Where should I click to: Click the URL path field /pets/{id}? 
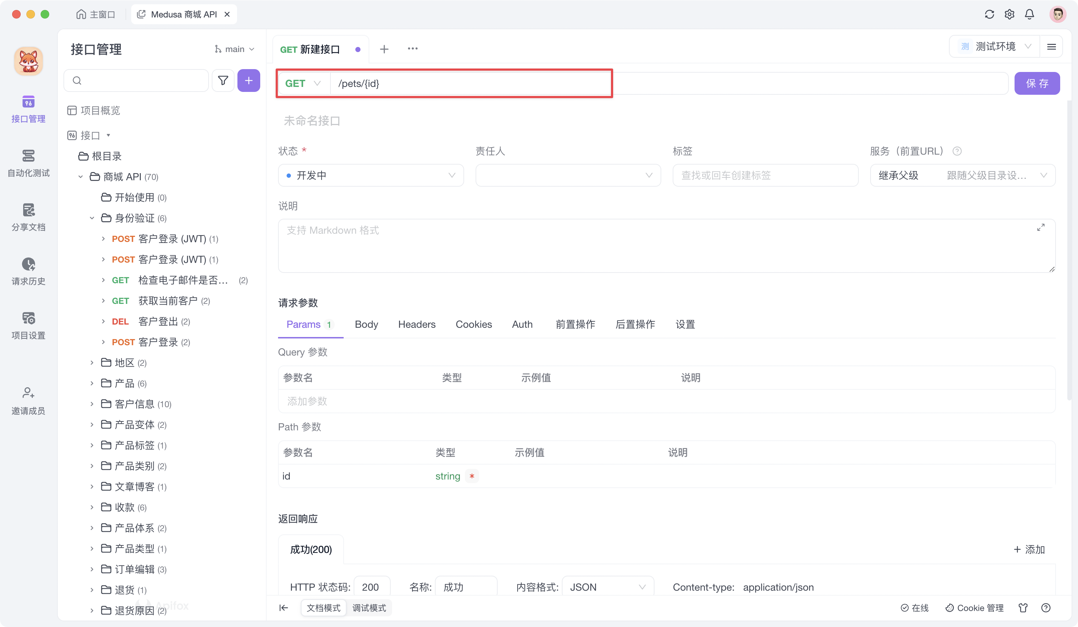point(669,83)
